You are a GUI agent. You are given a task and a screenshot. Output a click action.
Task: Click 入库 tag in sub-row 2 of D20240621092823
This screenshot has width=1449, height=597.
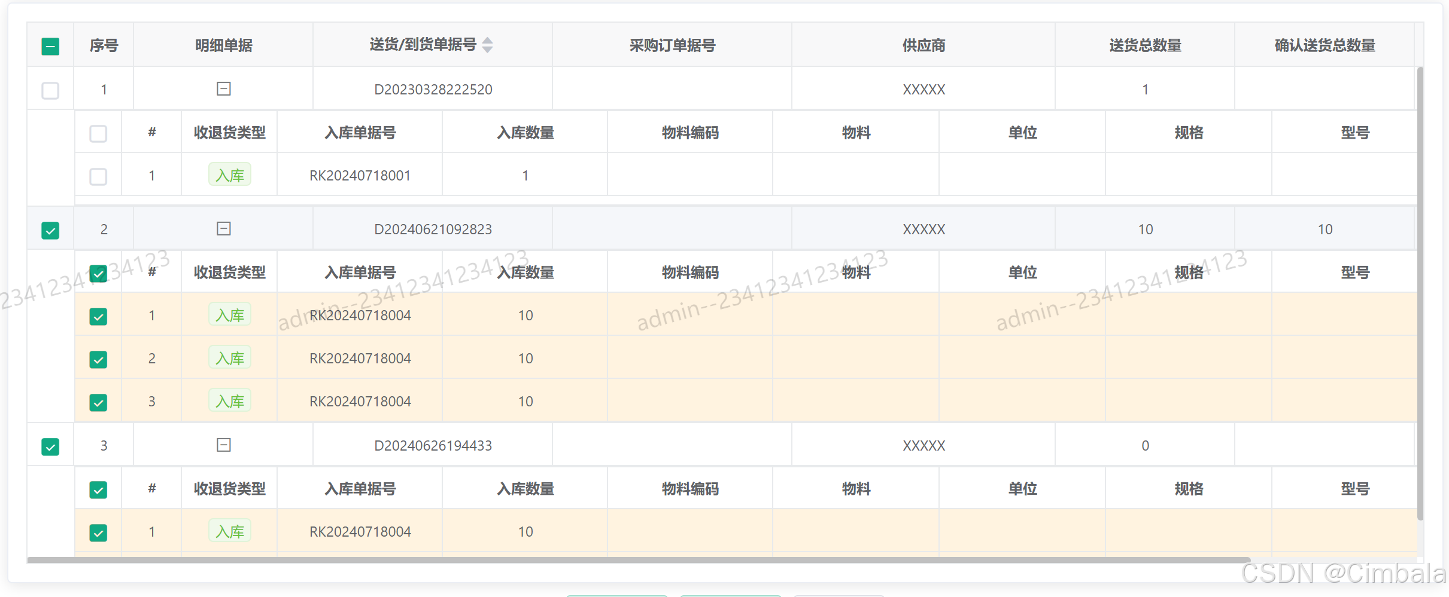click(x=230, y=358)
